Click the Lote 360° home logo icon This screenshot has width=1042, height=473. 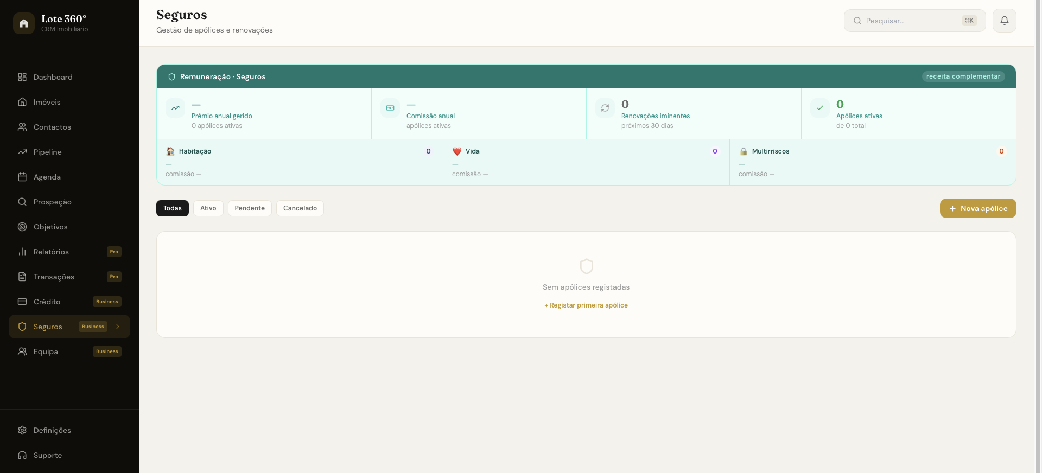24,23
